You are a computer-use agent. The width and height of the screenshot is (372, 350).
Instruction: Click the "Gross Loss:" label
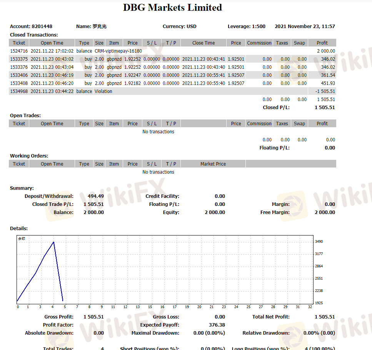coord(166,317)
